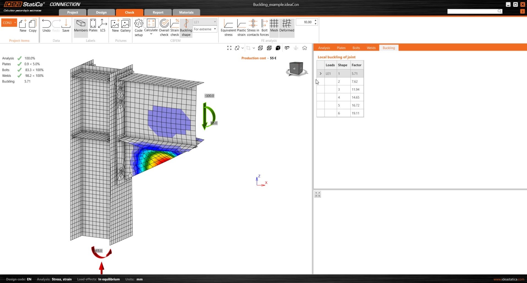
Task: Open the Welds results tab
Action: [x=371, y=48]
